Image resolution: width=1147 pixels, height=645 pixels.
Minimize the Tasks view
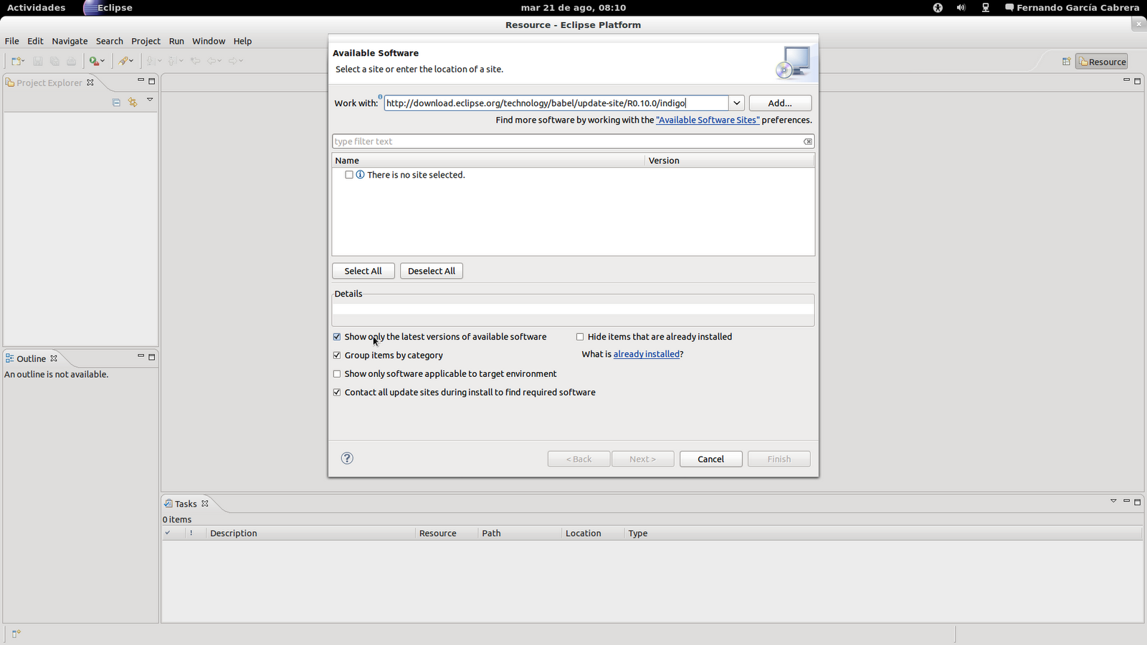pos(1126,501)
